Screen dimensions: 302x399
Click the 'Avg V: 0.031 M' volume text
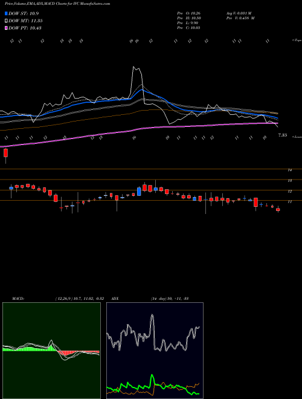coord(239,13)
